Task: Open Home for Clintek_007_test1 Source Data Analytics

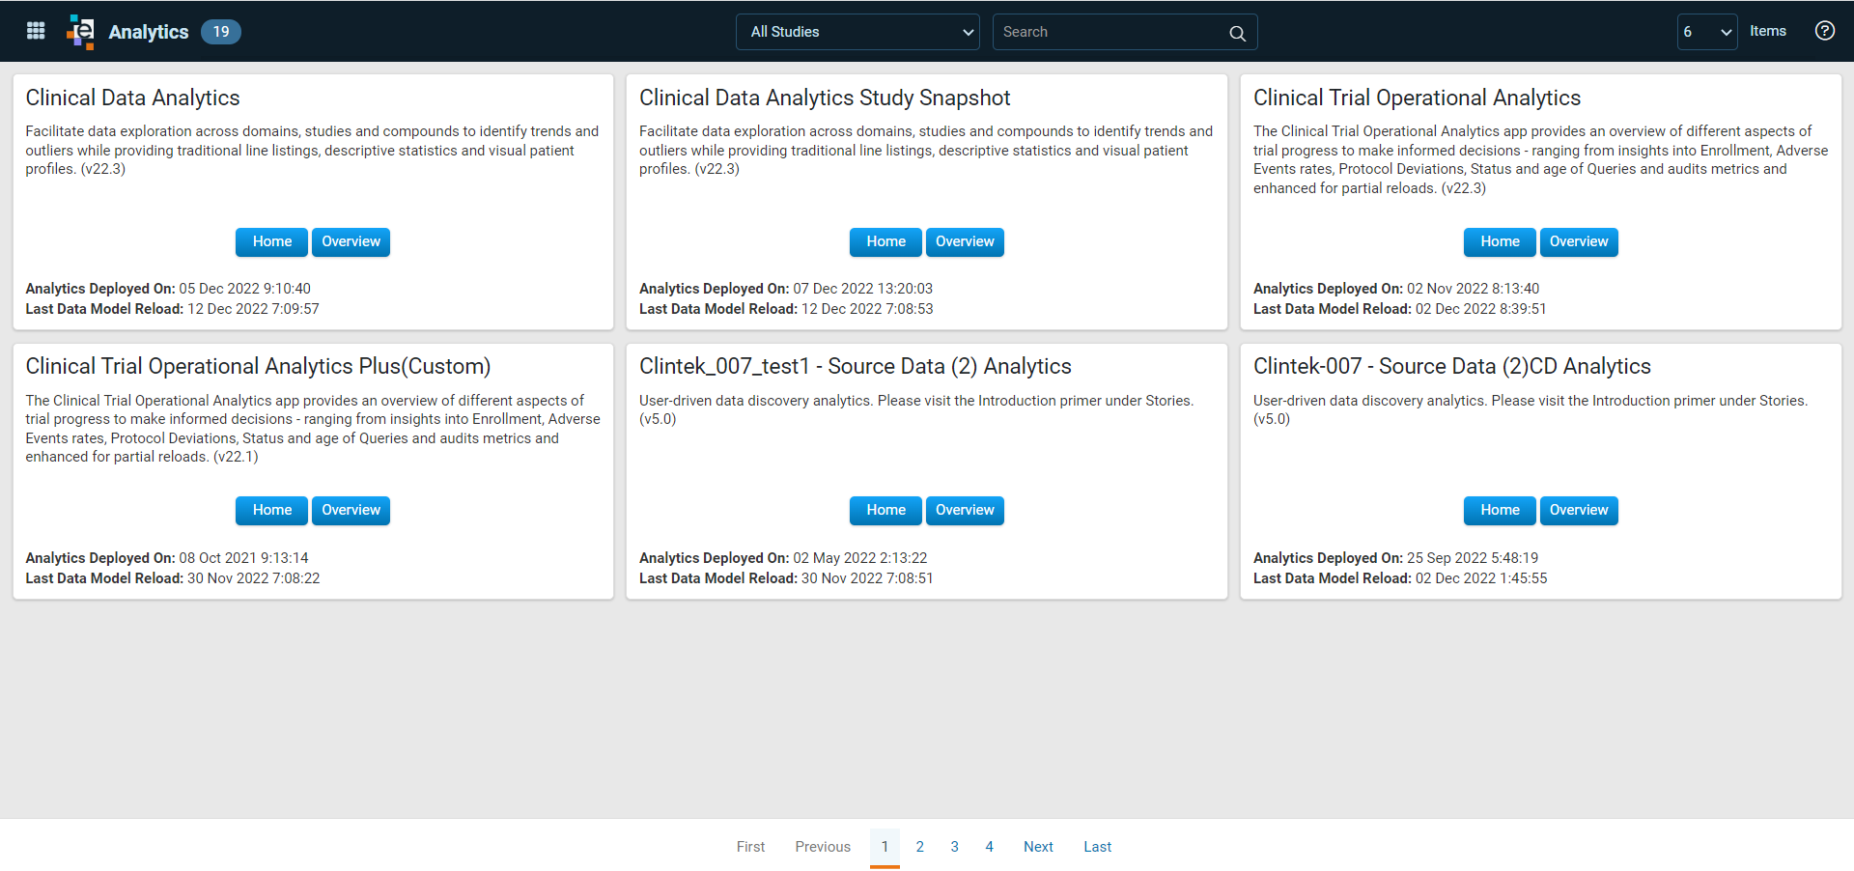Action: click(x=885, y=510)
